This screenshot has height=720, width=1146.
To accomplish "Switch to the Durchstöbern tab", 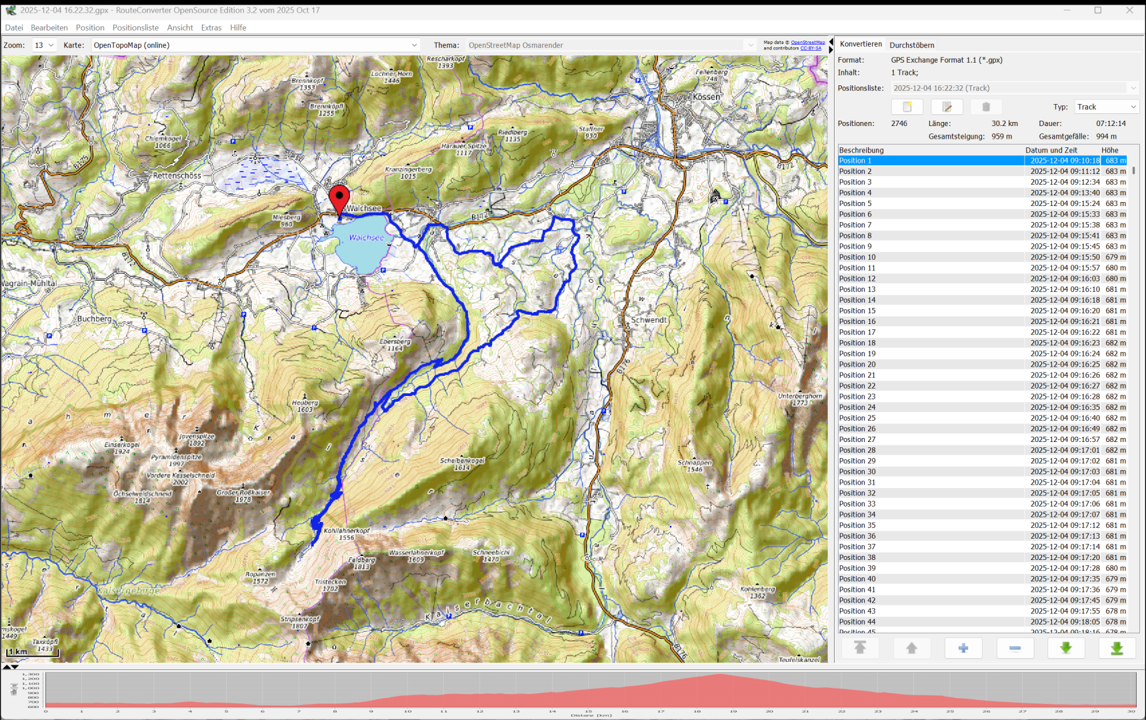I will tap(911, 45).
